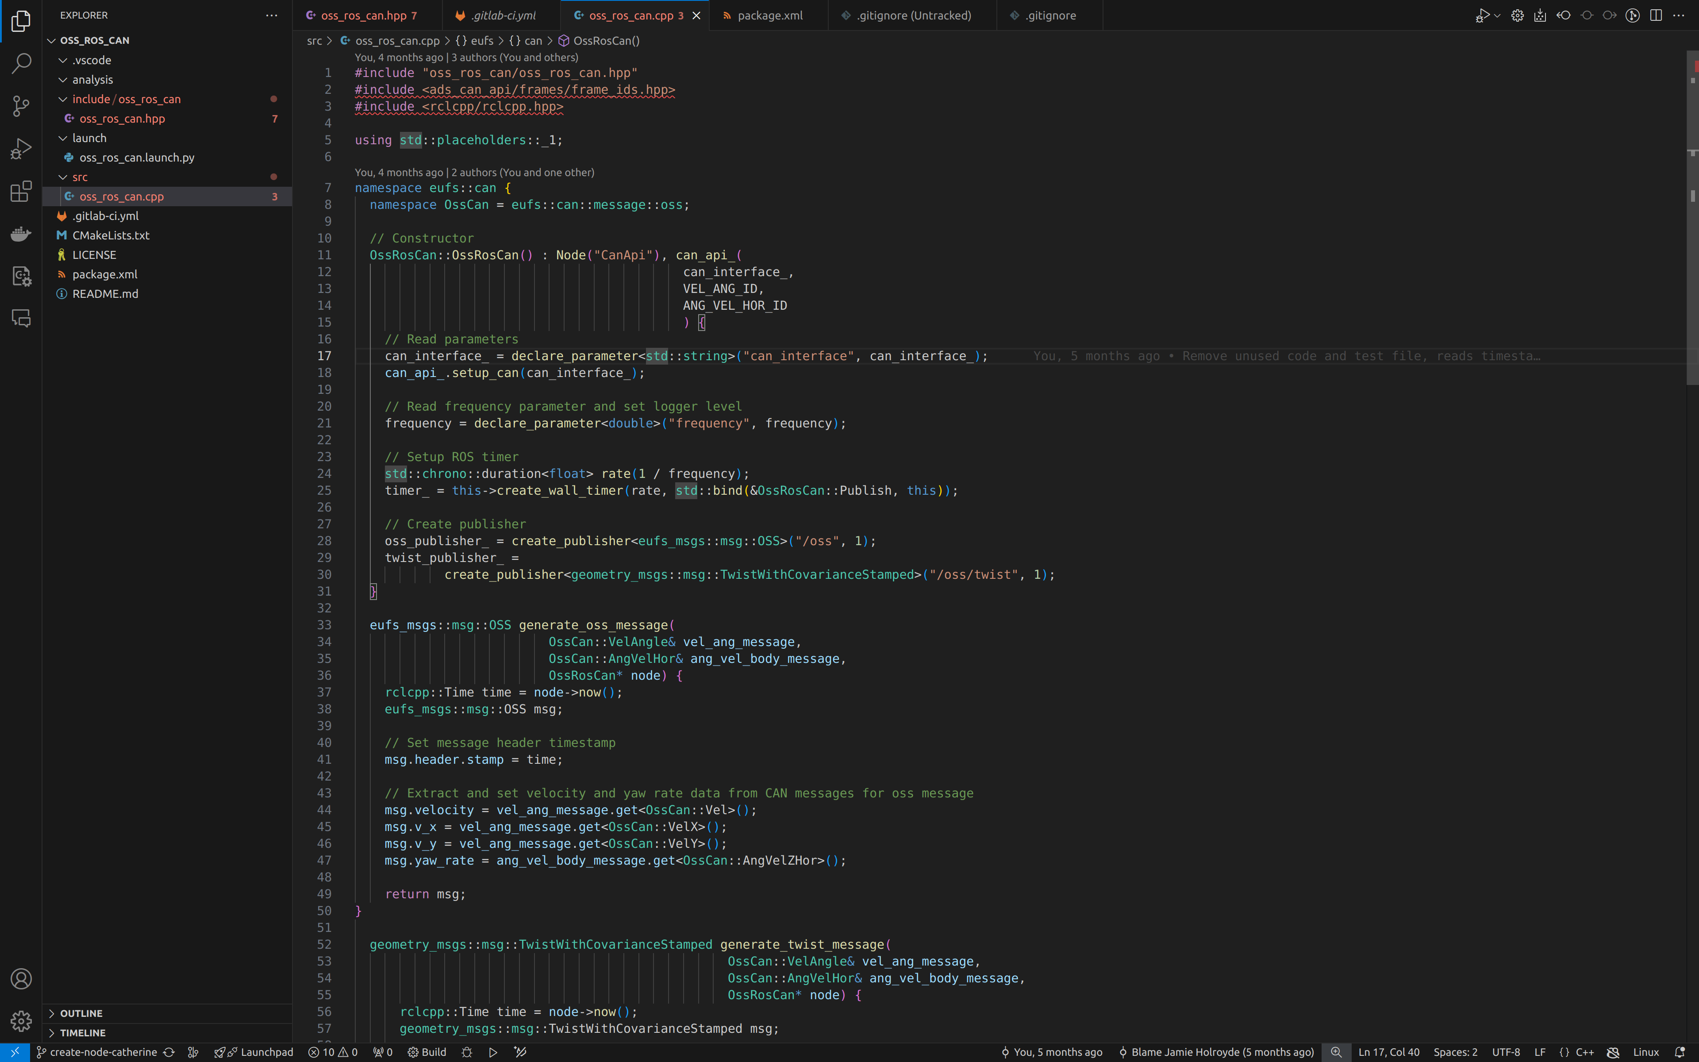Collapse the src folder in the explorer
Image resolution: width=1699 pixels, height=1062 pixels.
(x=79, y=177)
